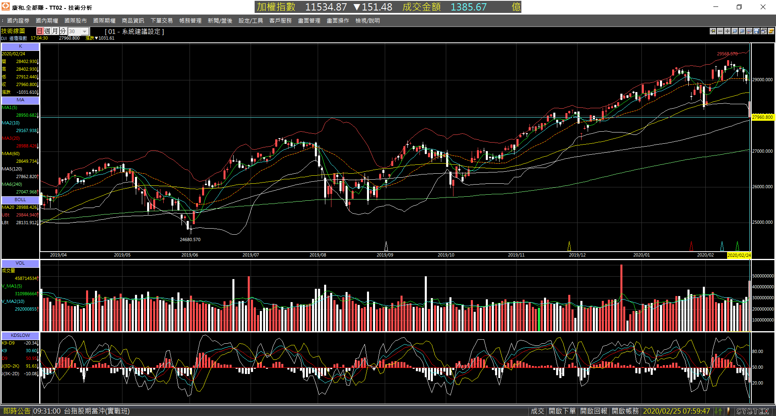Click the red triangle marker near 2020/02

pos(691,246)
